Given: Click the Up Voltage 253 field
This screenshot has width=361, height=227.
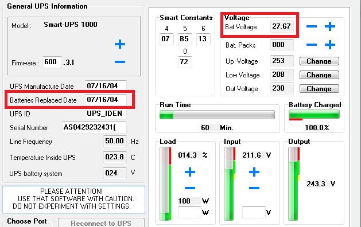Looking at the screenshot, I should tap(282, 61).
